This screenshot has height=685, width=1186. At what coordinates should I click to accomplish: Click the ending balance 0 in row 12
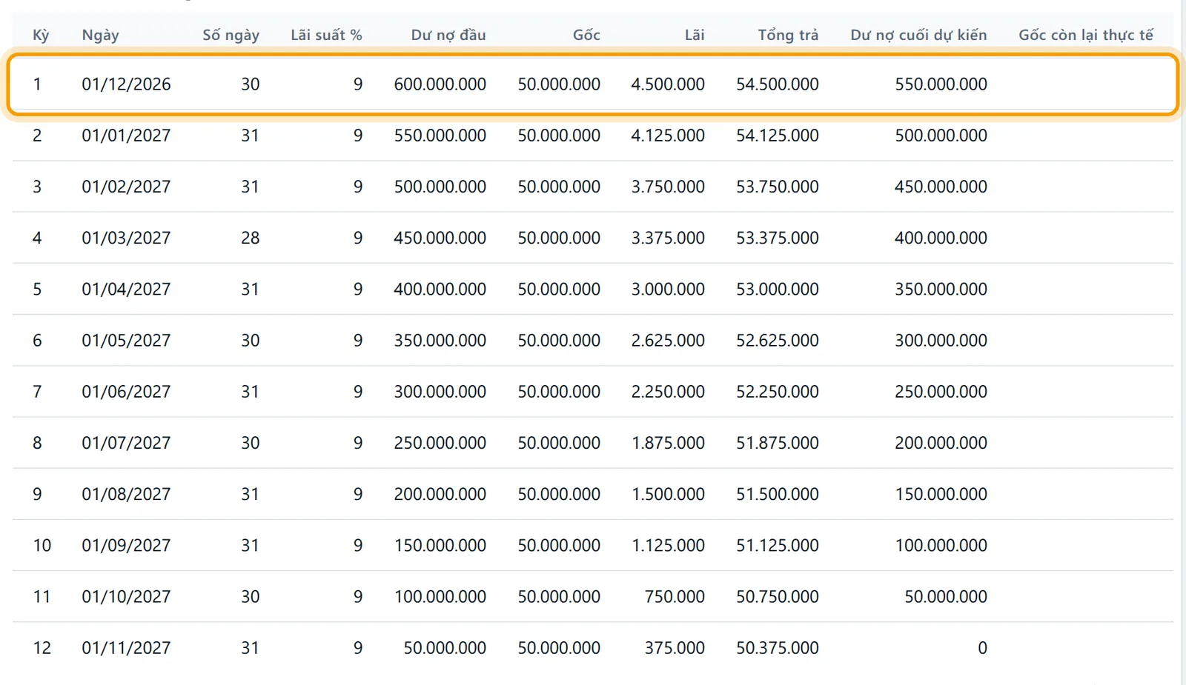click(982, 648)
